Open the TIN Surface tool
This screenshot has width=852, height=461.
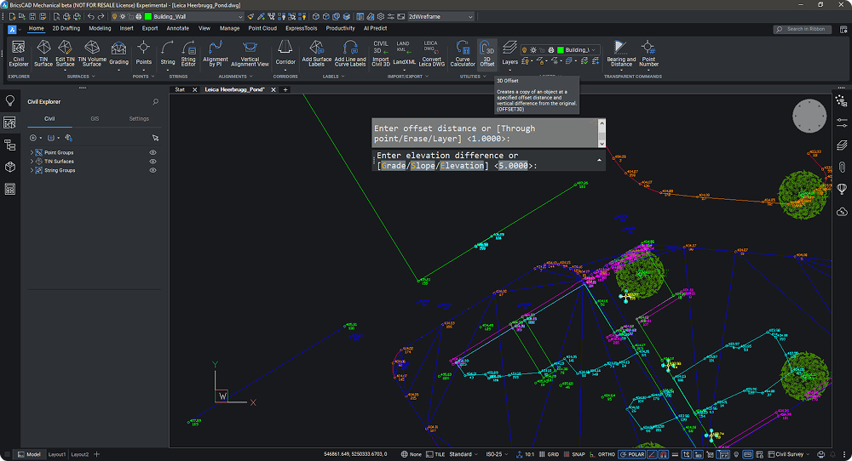43,52
